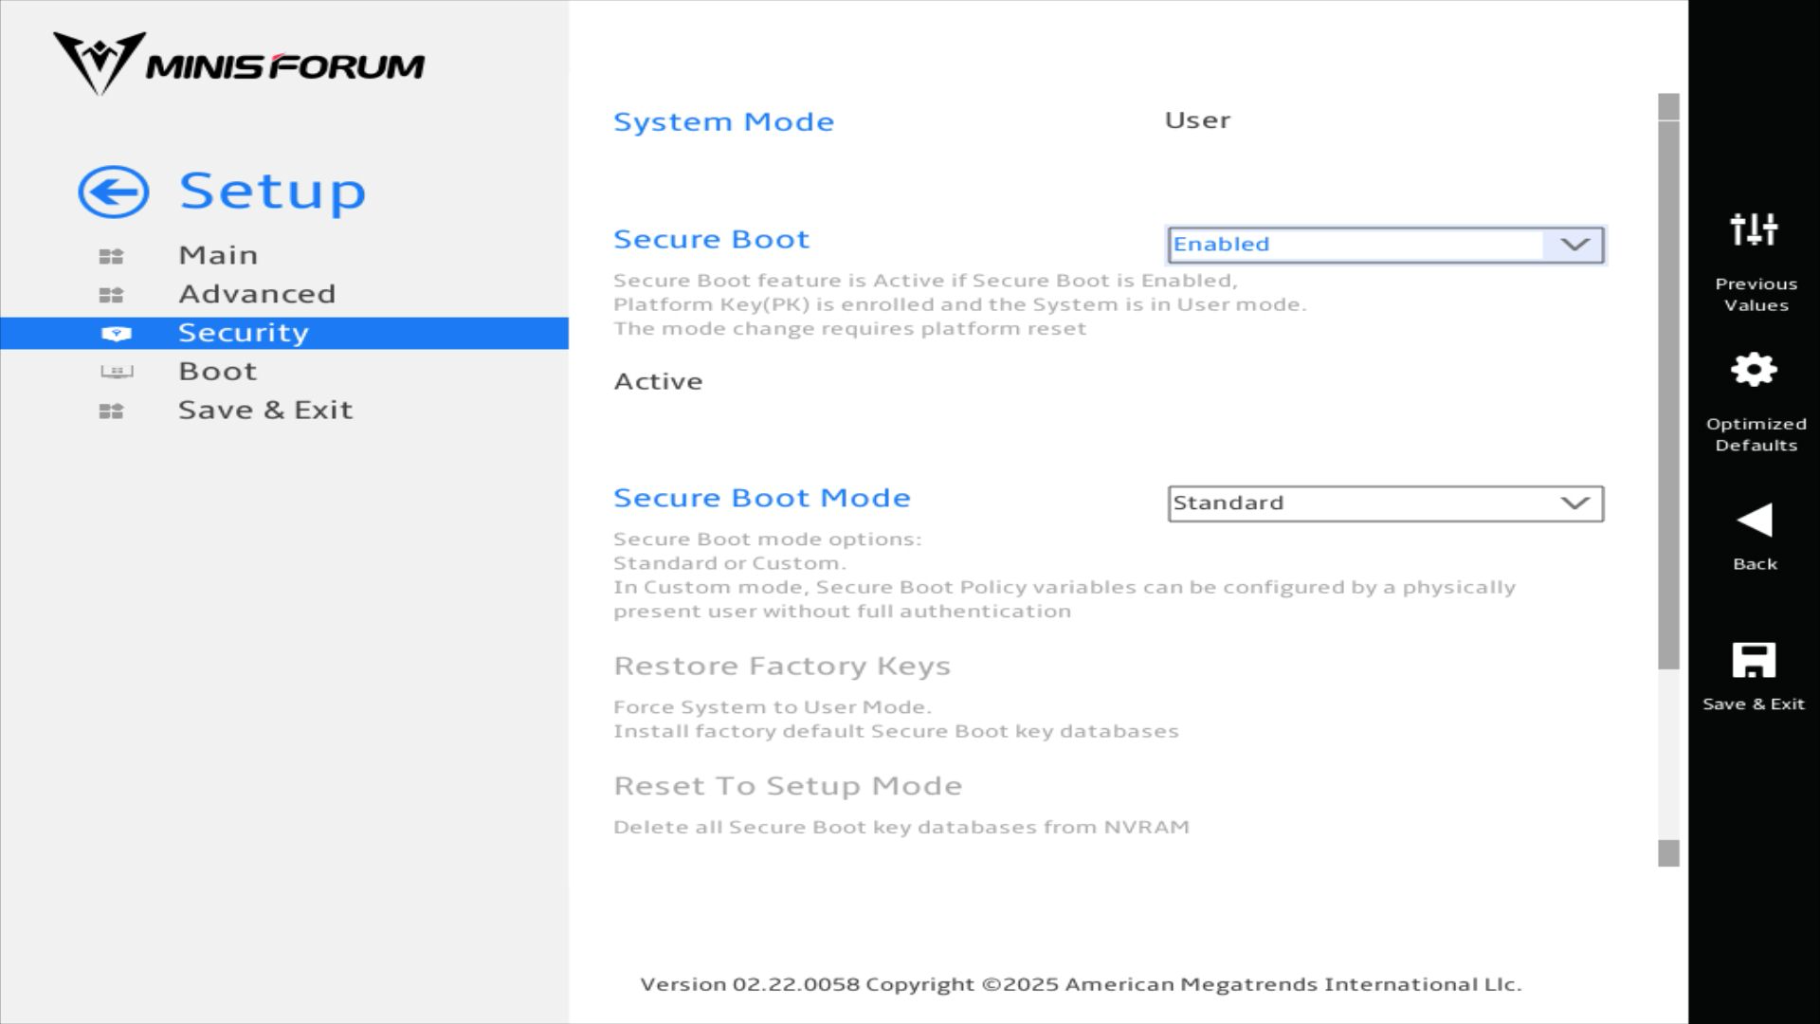Click the Previous Values sliders icon

coord(1754,229)
